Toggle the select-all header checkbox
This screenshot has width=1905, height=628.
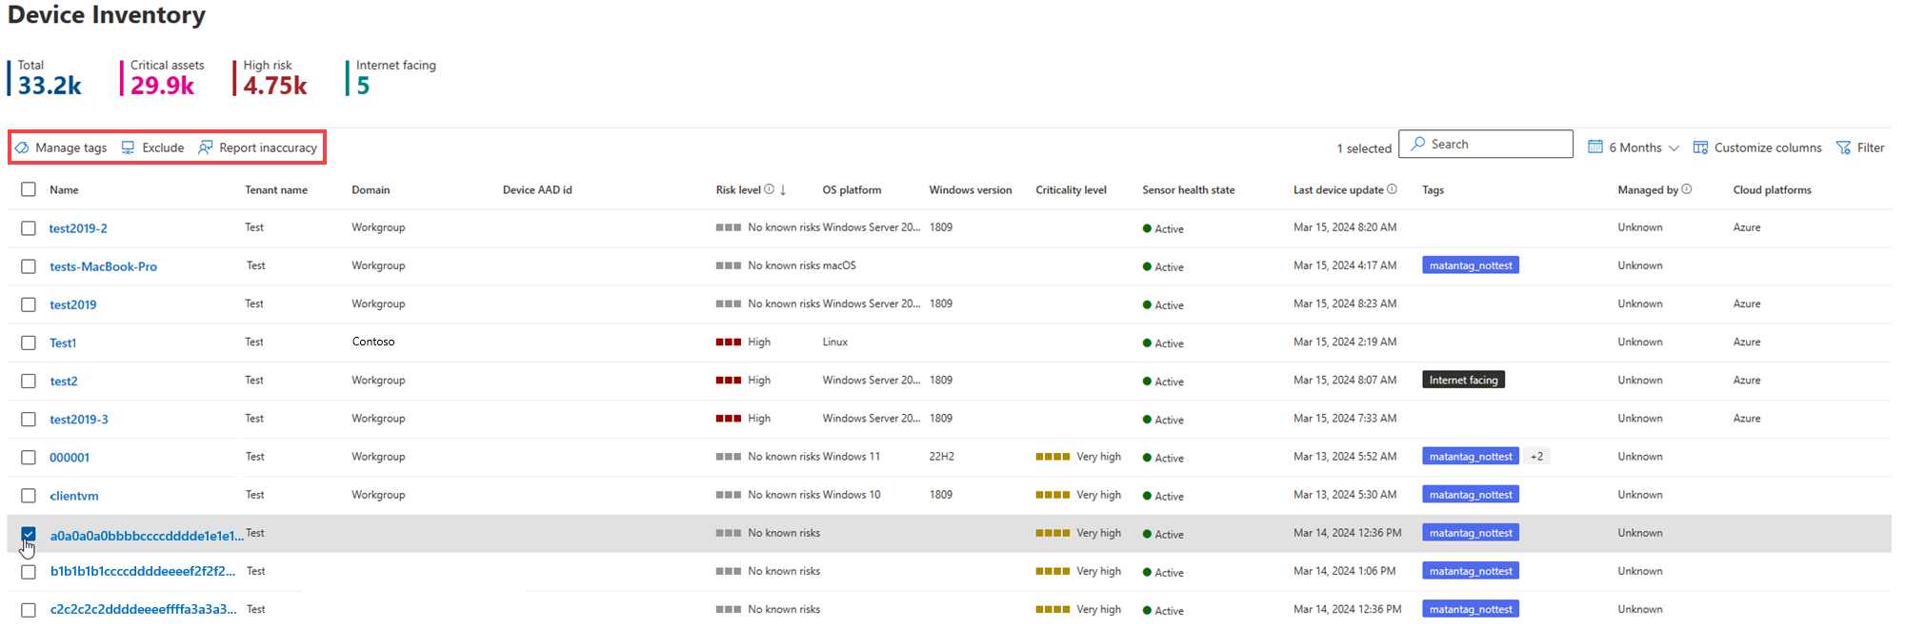29,189
